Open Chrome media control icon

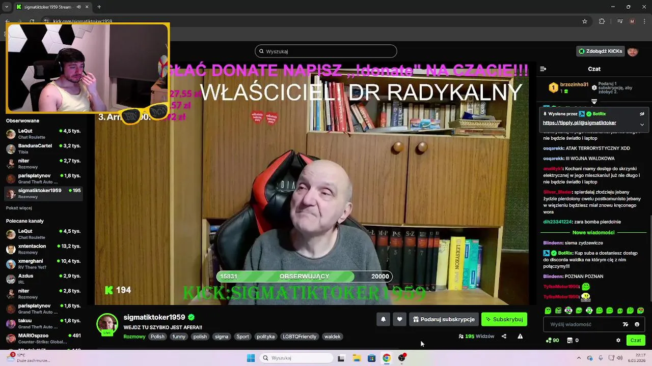pos(619,21)
